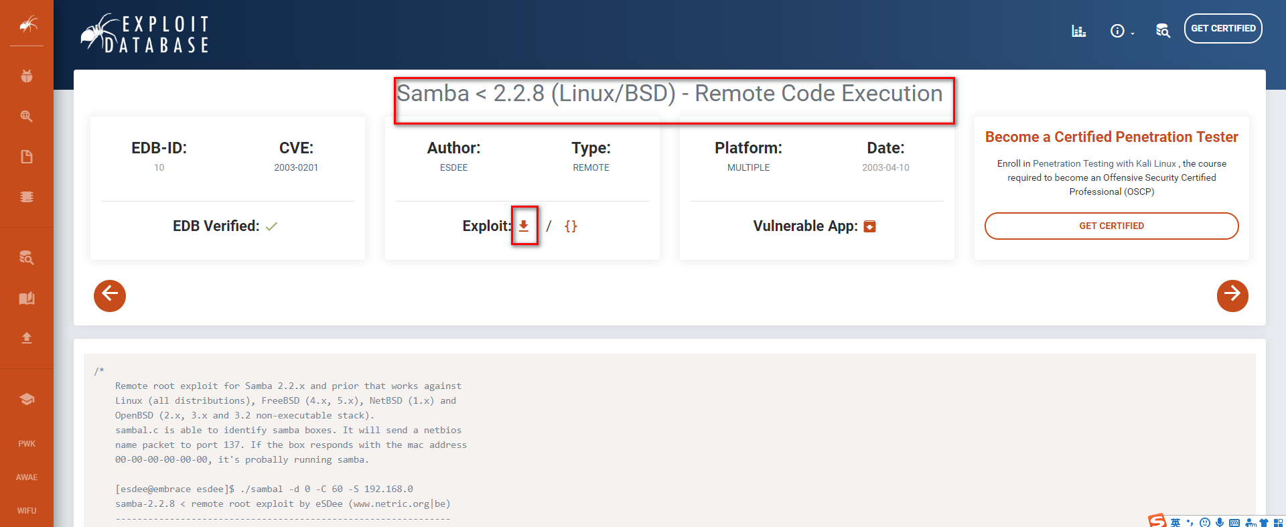Screen dimensions: 1286x527
Task: Open the WIFU sidebar item
Action: [27, 511]
